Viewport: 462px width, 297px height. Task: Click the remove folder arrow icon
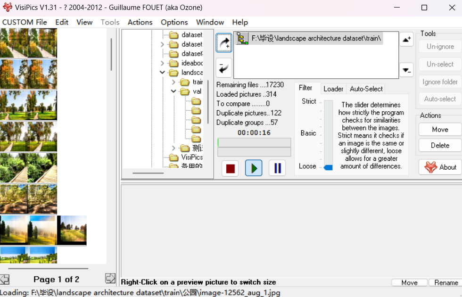[224, 68]
